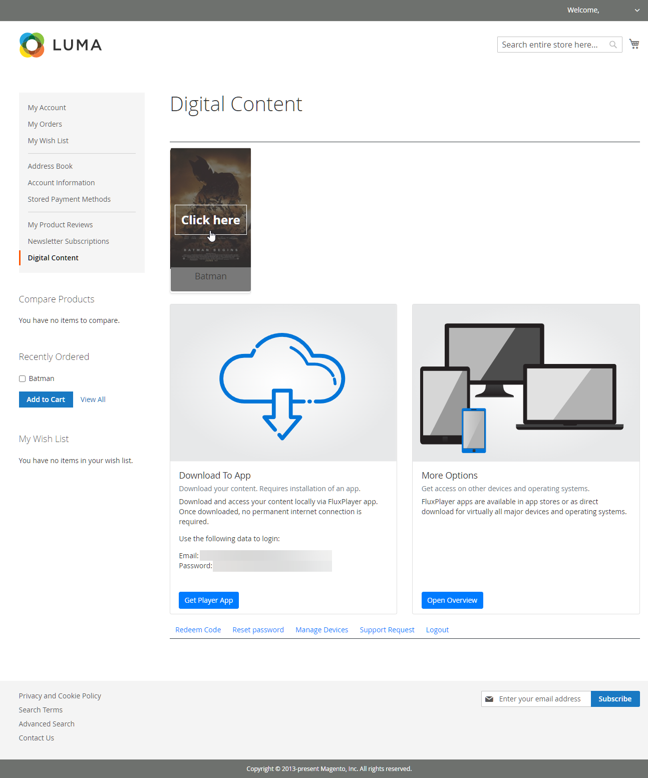Click the cloud download illustration
The height and width of the screenshot is (778, 648).
click(283, 383)
